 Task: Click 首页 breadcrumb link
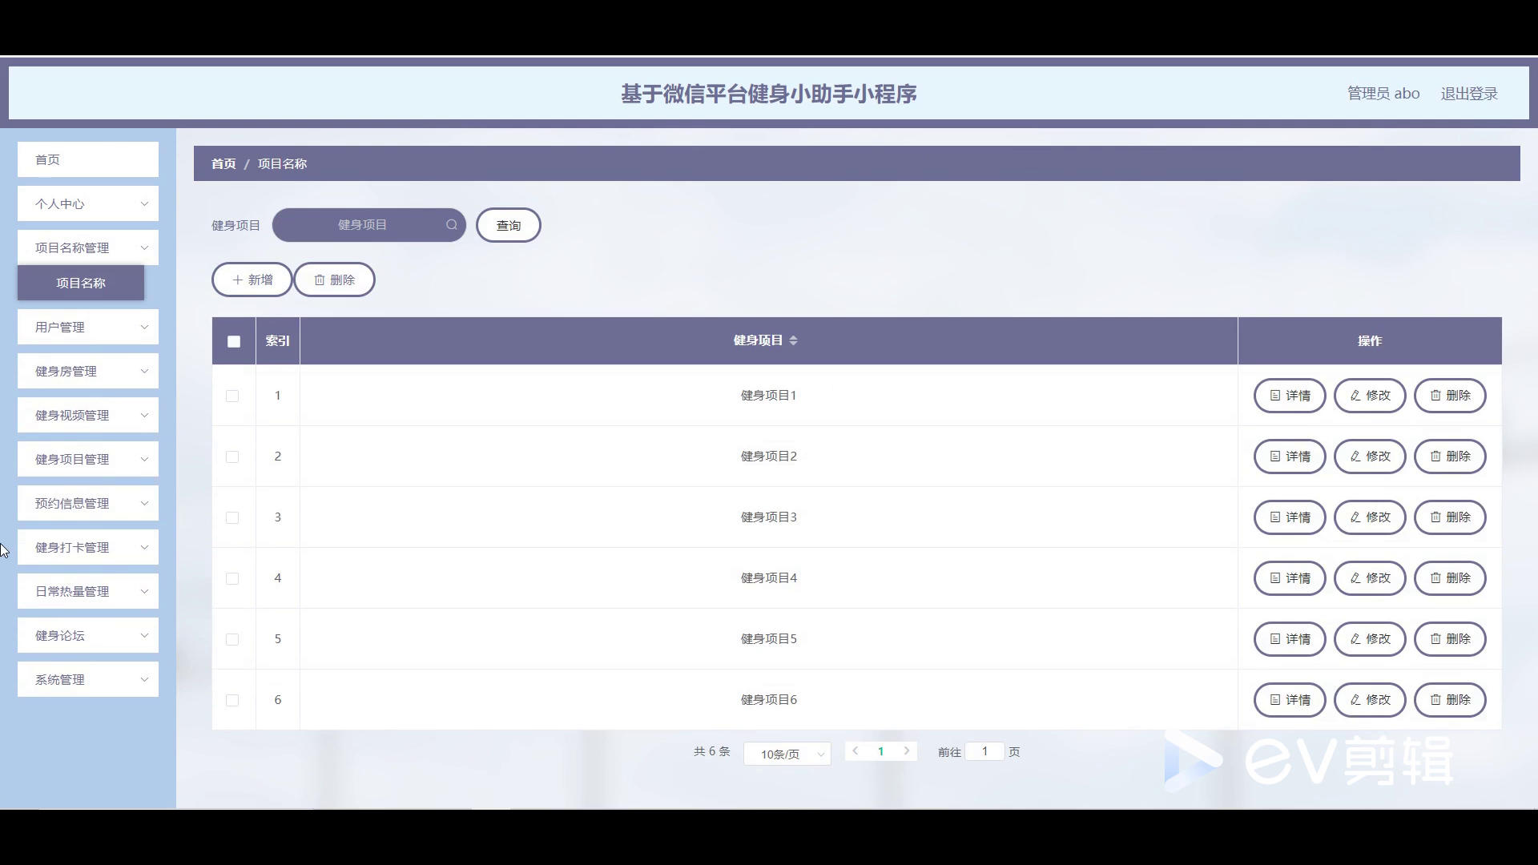point(223,164)
